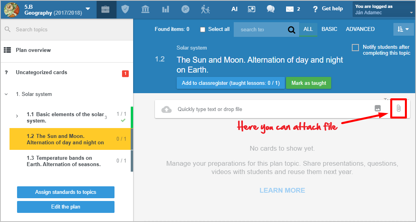416x222 pixels.
Task: Expand topic 1.1 Basic elements
Action: pyautogui.click(x=17, y=116)
